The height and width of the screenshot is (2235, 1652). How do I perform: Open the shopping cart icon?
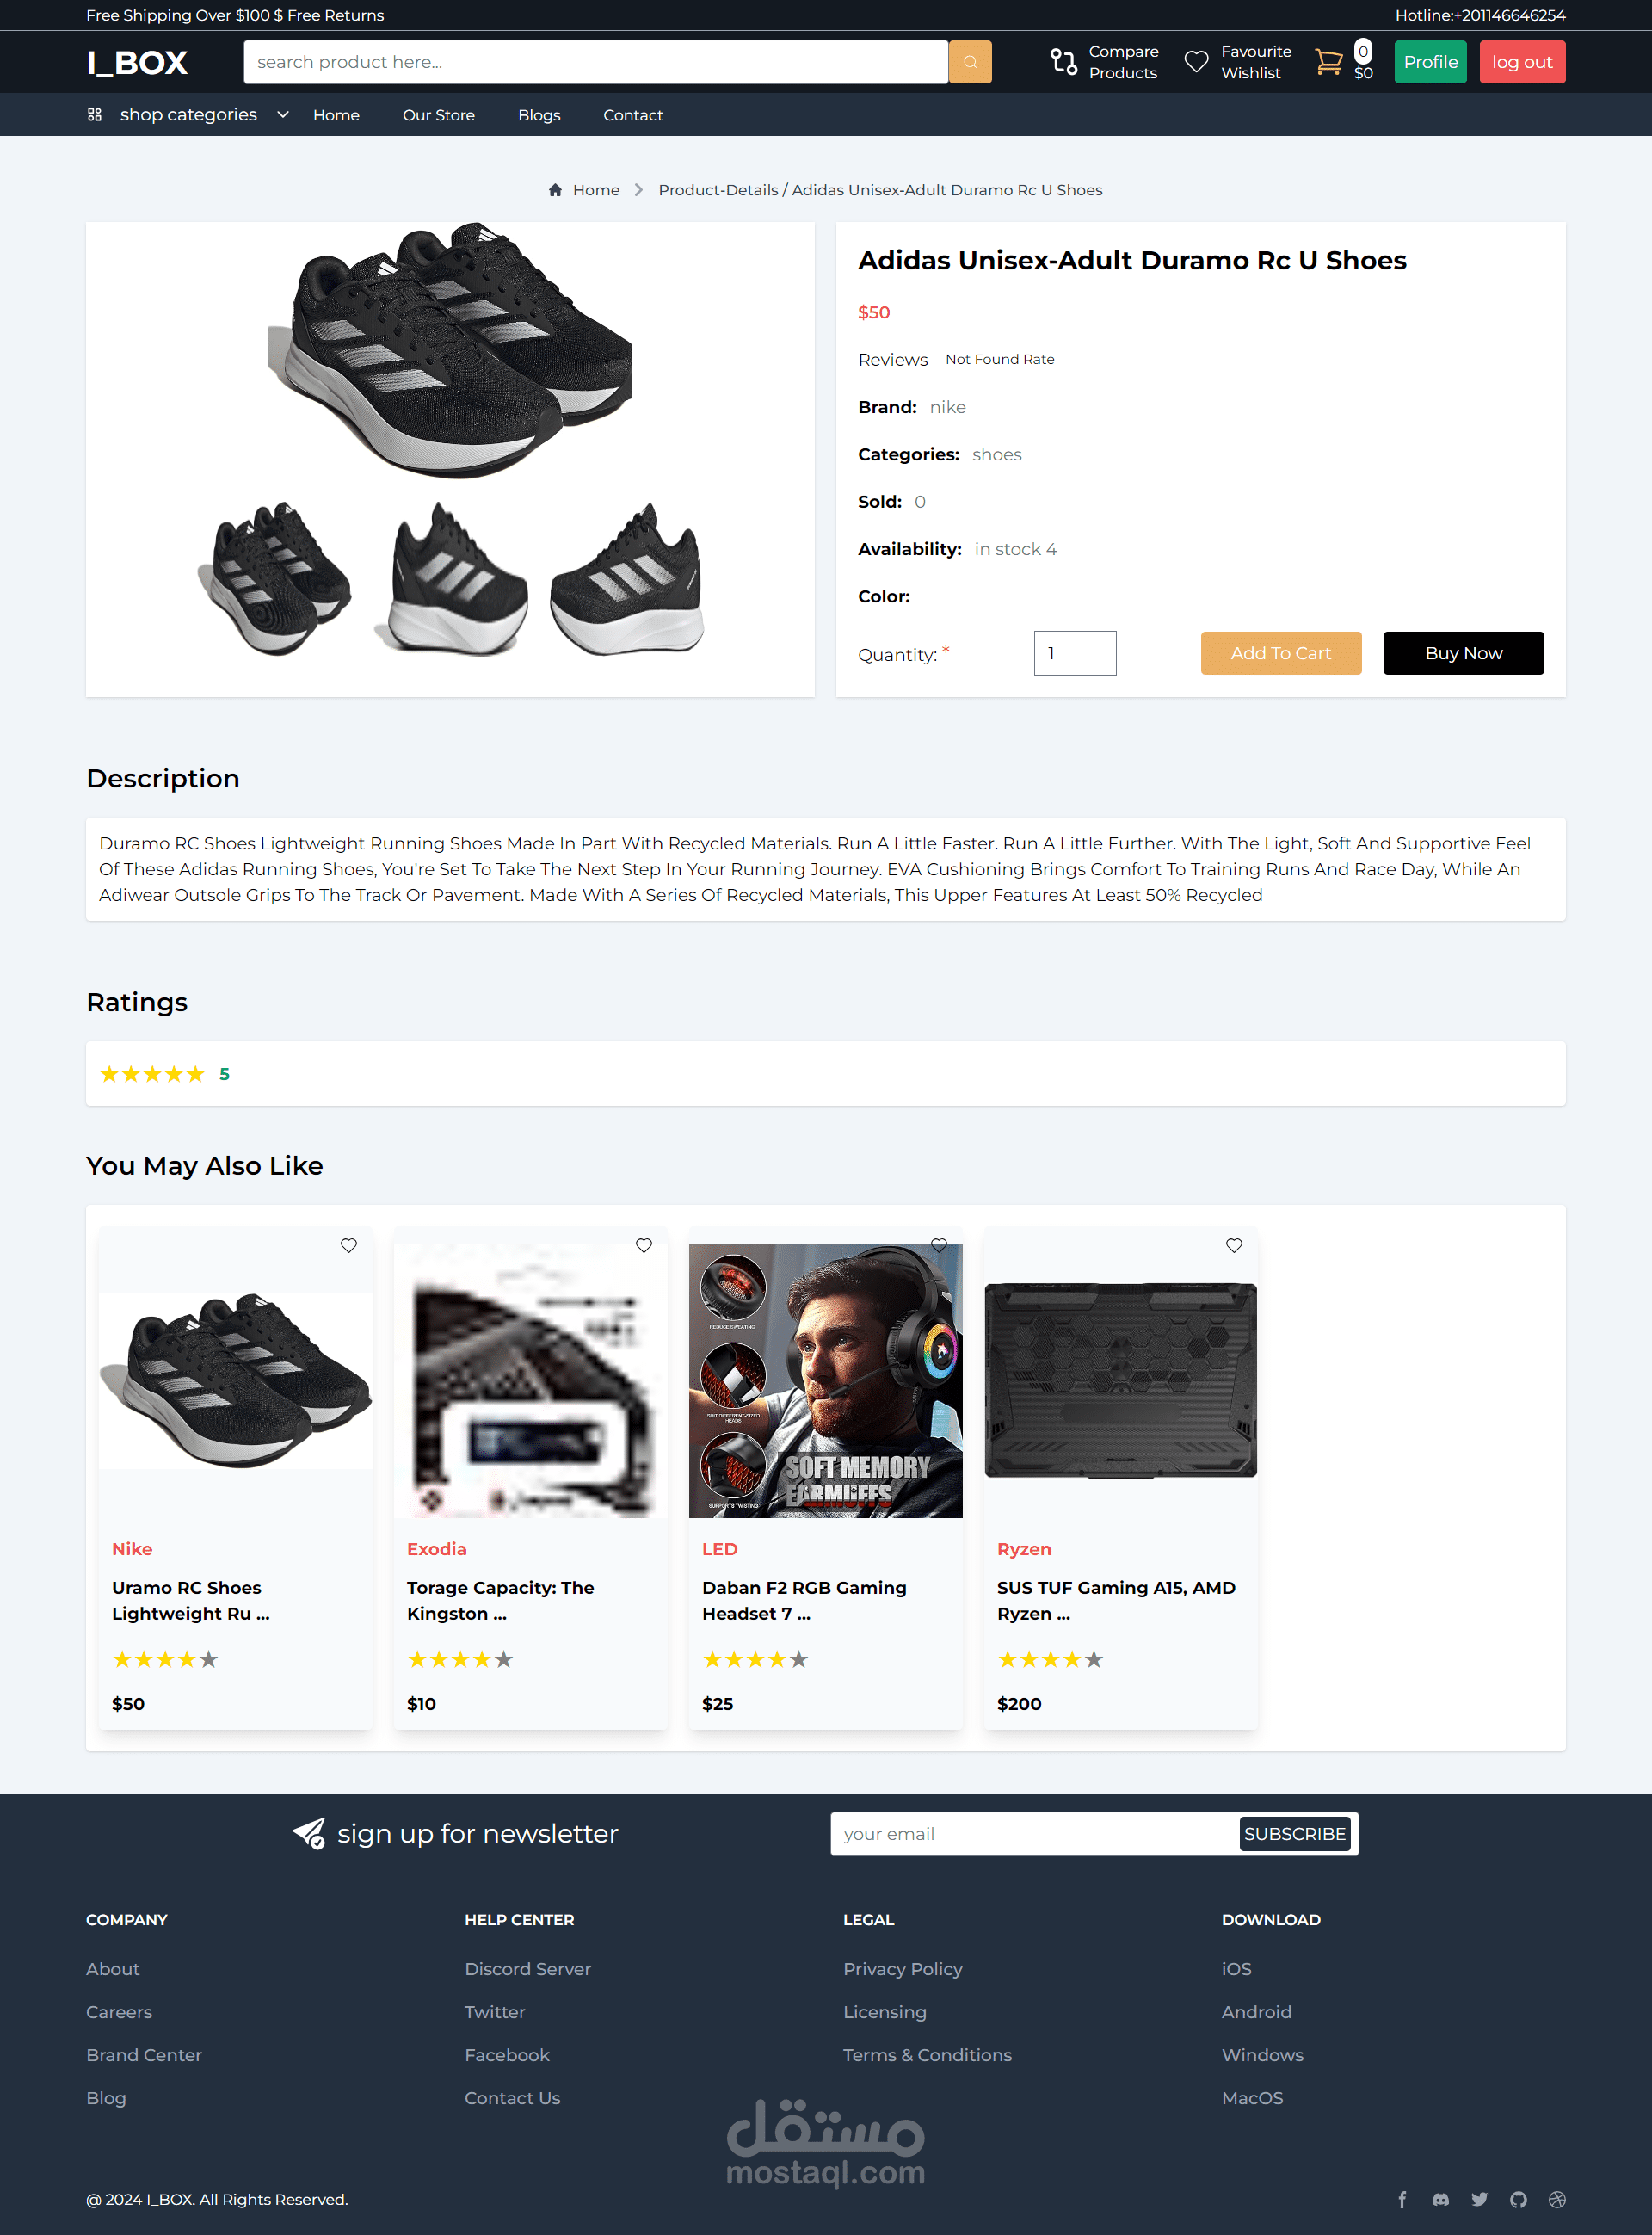pos(1328,62)
